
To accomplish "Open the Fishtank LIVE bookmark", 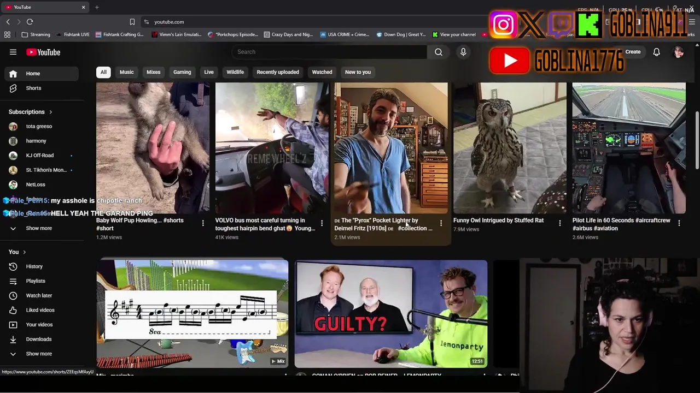I will [72, 34].
